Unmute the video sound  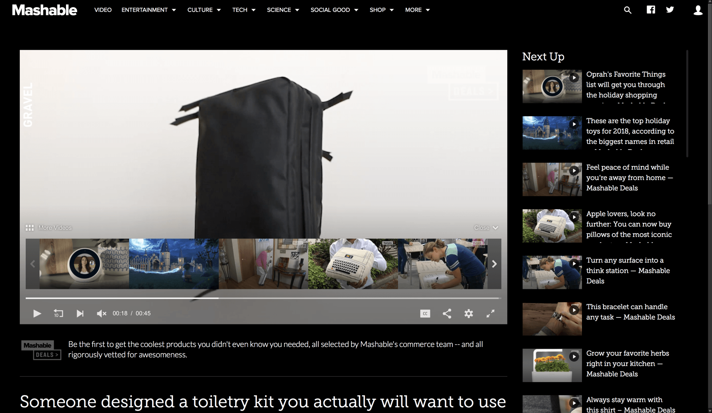click(101, 314)
